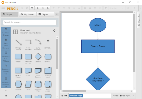
Task: Open the hamburger main menu
Action: (3, 8)
